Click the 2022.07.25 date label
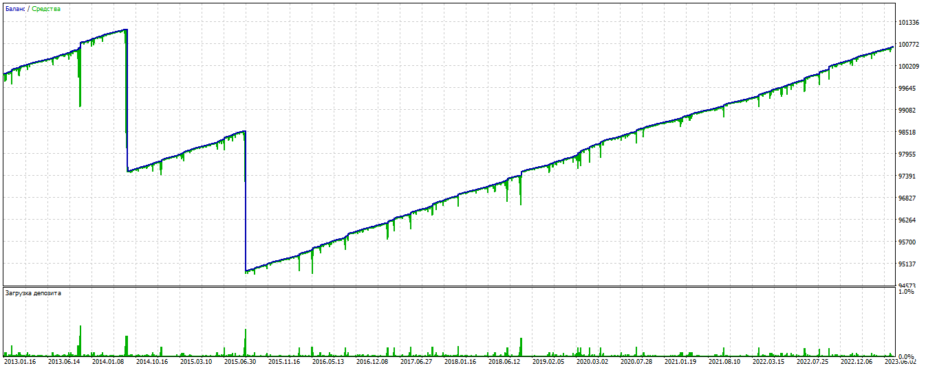The image size is (926, 368). coord(812,362)
